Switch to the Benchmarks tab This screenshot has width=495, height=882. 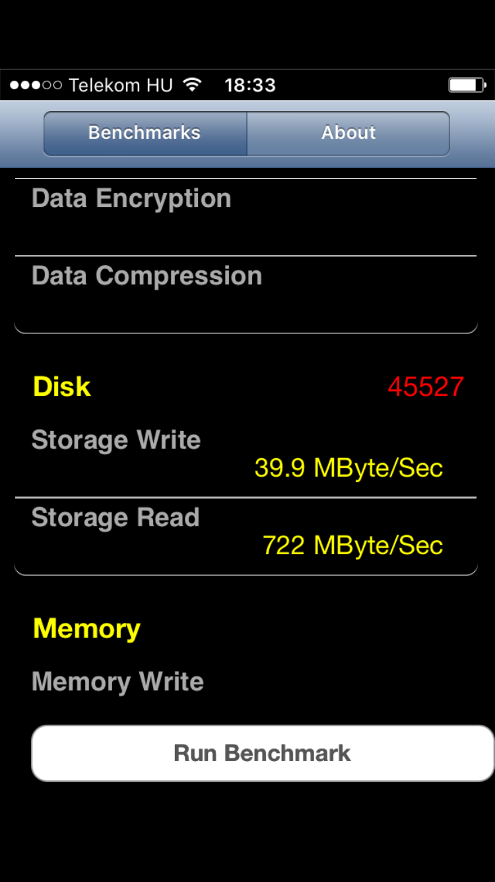coord(145,133)
